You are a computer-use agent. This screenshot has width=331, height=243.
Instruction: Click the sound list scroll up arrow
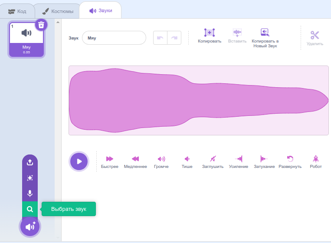[58, 22]
